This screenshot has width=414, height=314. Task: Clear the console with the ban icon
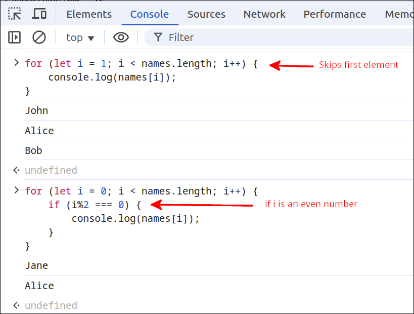39,37
